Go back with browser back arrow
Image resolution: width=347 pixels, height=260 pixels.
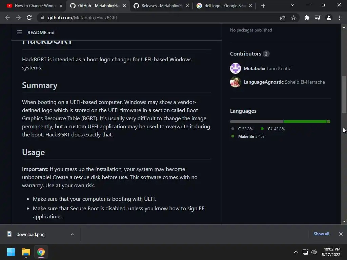[x=7, y=18]
